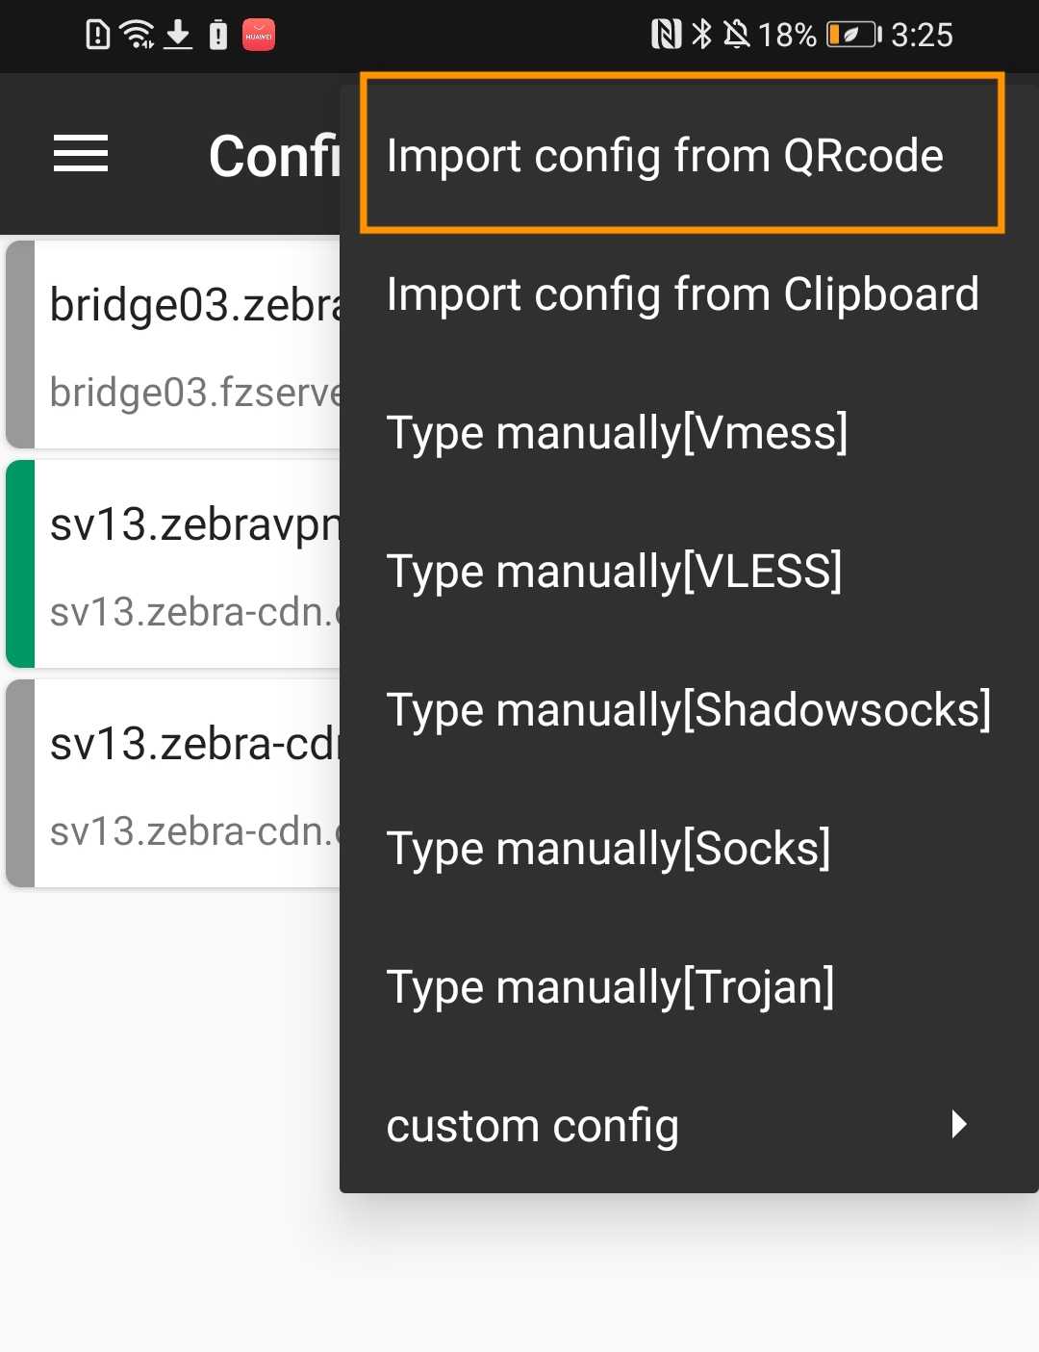Expand the custom config submenu
The height and width of the screenshot is (1352, 1039).
click(x=533, y=1125)
